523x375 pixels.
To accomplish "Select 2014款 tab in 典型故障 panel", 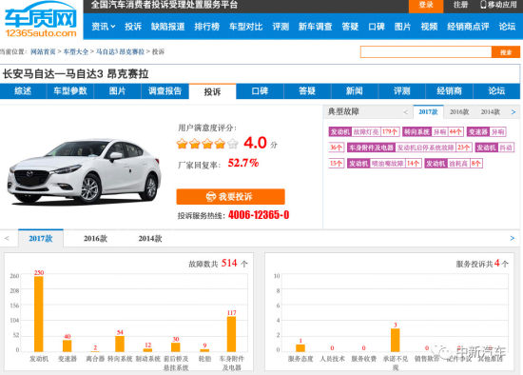I will 491,112.
